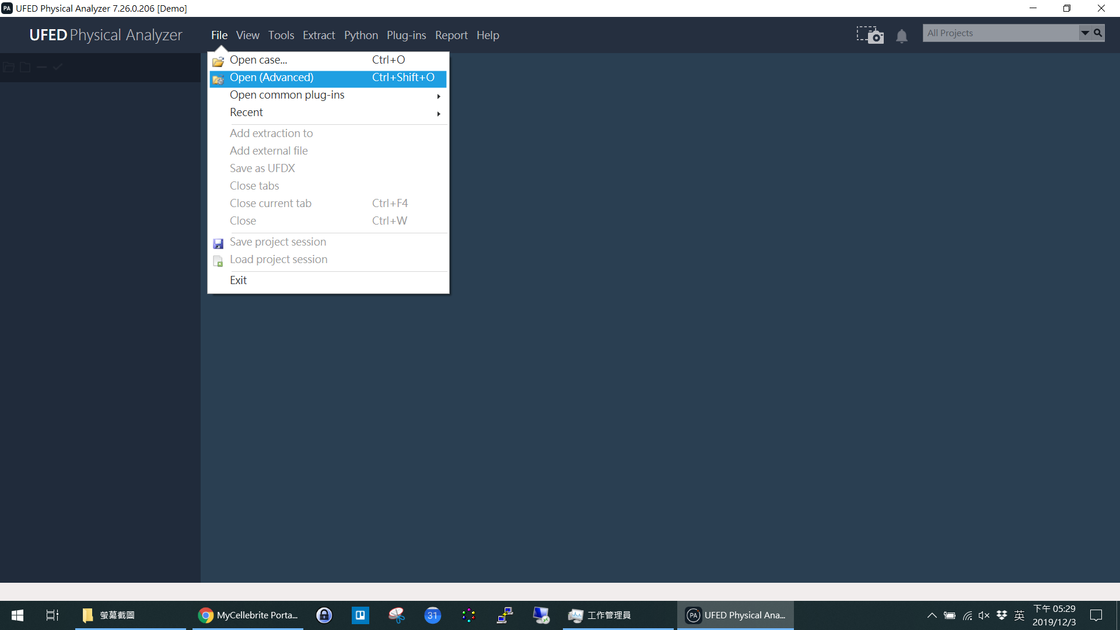Screen dimensions: 1120x630
Task: Choose Open case... from File menu
Action: click(328, 60)
